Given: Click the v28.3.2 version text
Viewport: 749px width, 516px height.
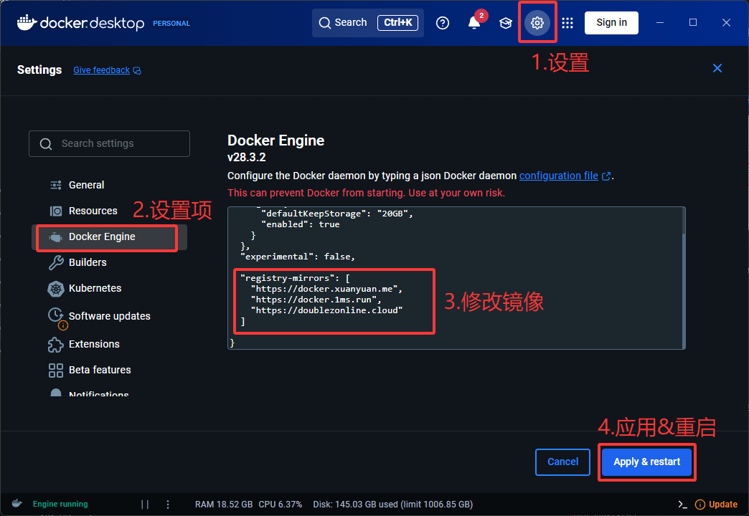Looking at the screenshot, I should tap(247, 157).
